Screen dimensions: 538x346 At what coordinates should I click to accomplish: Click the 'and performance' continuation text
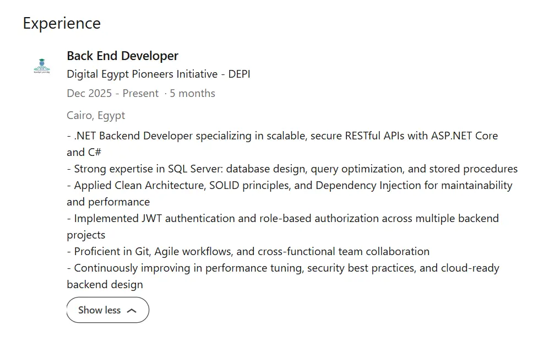[x=108, y=202]
